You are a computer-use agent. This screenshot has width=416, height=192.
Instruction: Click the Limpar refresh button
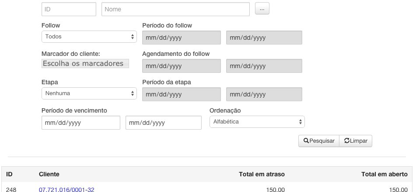click(x=356, y=141)
